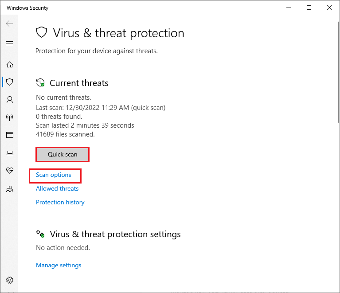Click the vertical scrollbar thumb
Viewport: 340px width, 293px height.
coord(338,72)
